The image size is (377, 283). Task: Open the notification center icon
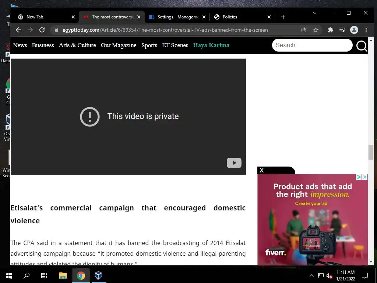pos(365,276)
